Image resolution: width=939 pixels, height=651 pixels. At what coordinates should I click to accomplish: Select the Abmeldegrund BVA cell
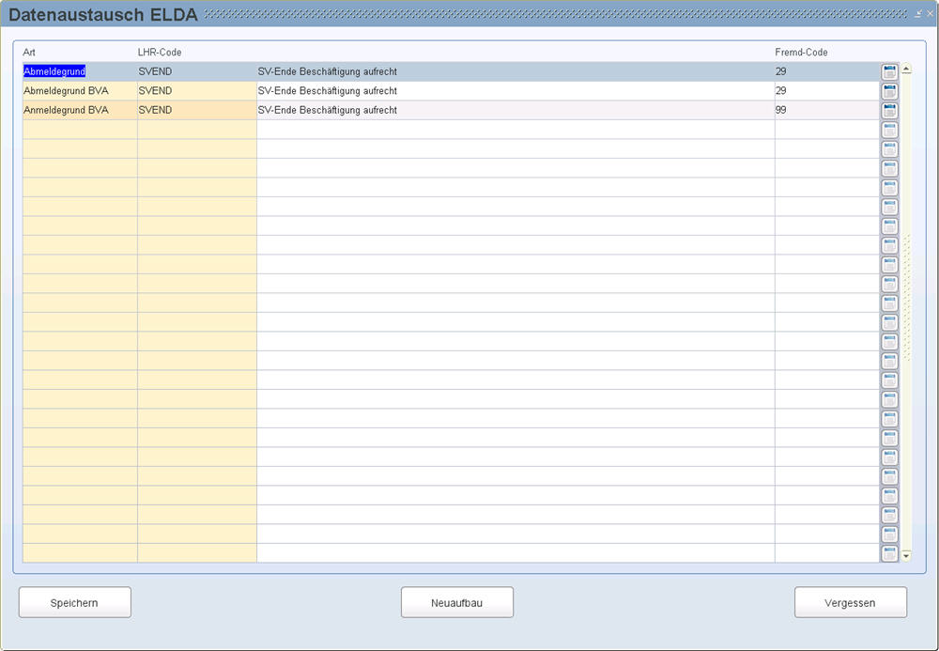pos(80,90)
